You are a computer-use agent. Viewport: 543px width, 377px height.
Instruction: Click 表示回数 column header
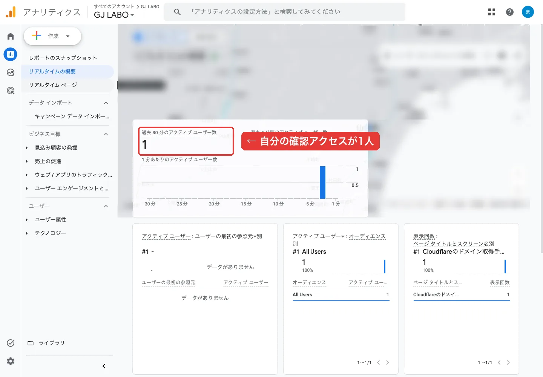point(500,283)
